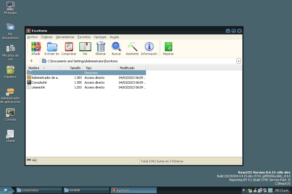Select the Consola desktop shortcut
The height and width of the screenshot is (194, 292).
[11, 115]
